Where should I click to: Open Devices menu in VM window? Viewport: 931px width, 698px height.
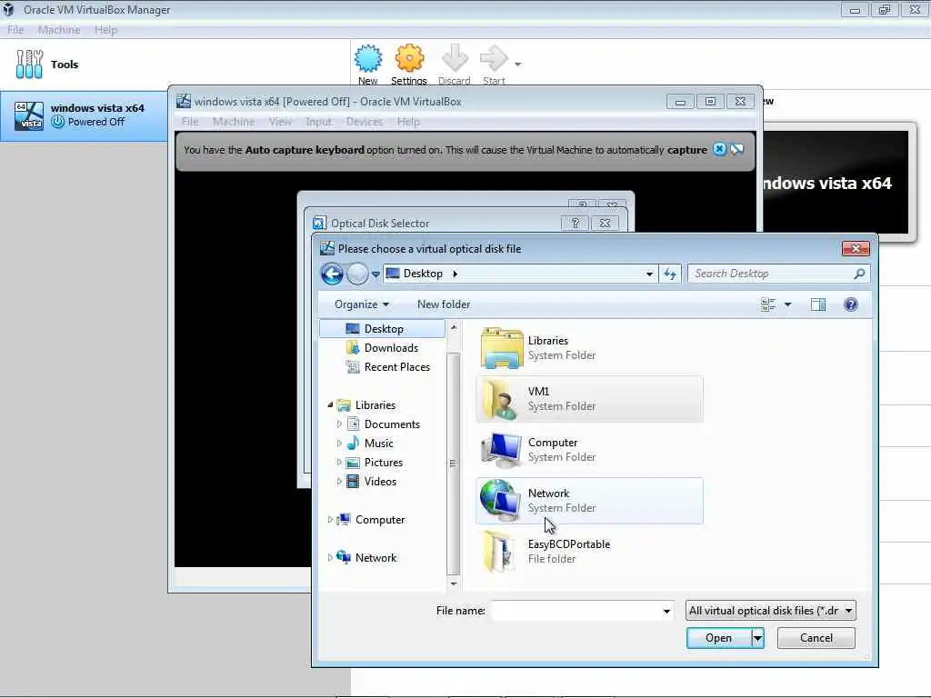click(365, 122)
